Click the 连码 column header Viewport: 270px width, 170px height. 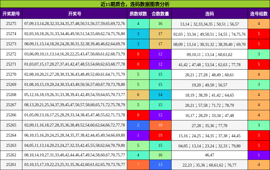209,14
